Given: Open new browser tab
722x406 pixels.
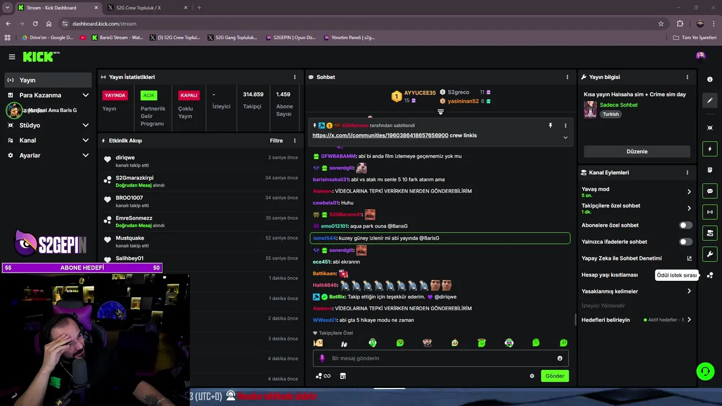Looking at the screenshot, I should pos(199,8).
